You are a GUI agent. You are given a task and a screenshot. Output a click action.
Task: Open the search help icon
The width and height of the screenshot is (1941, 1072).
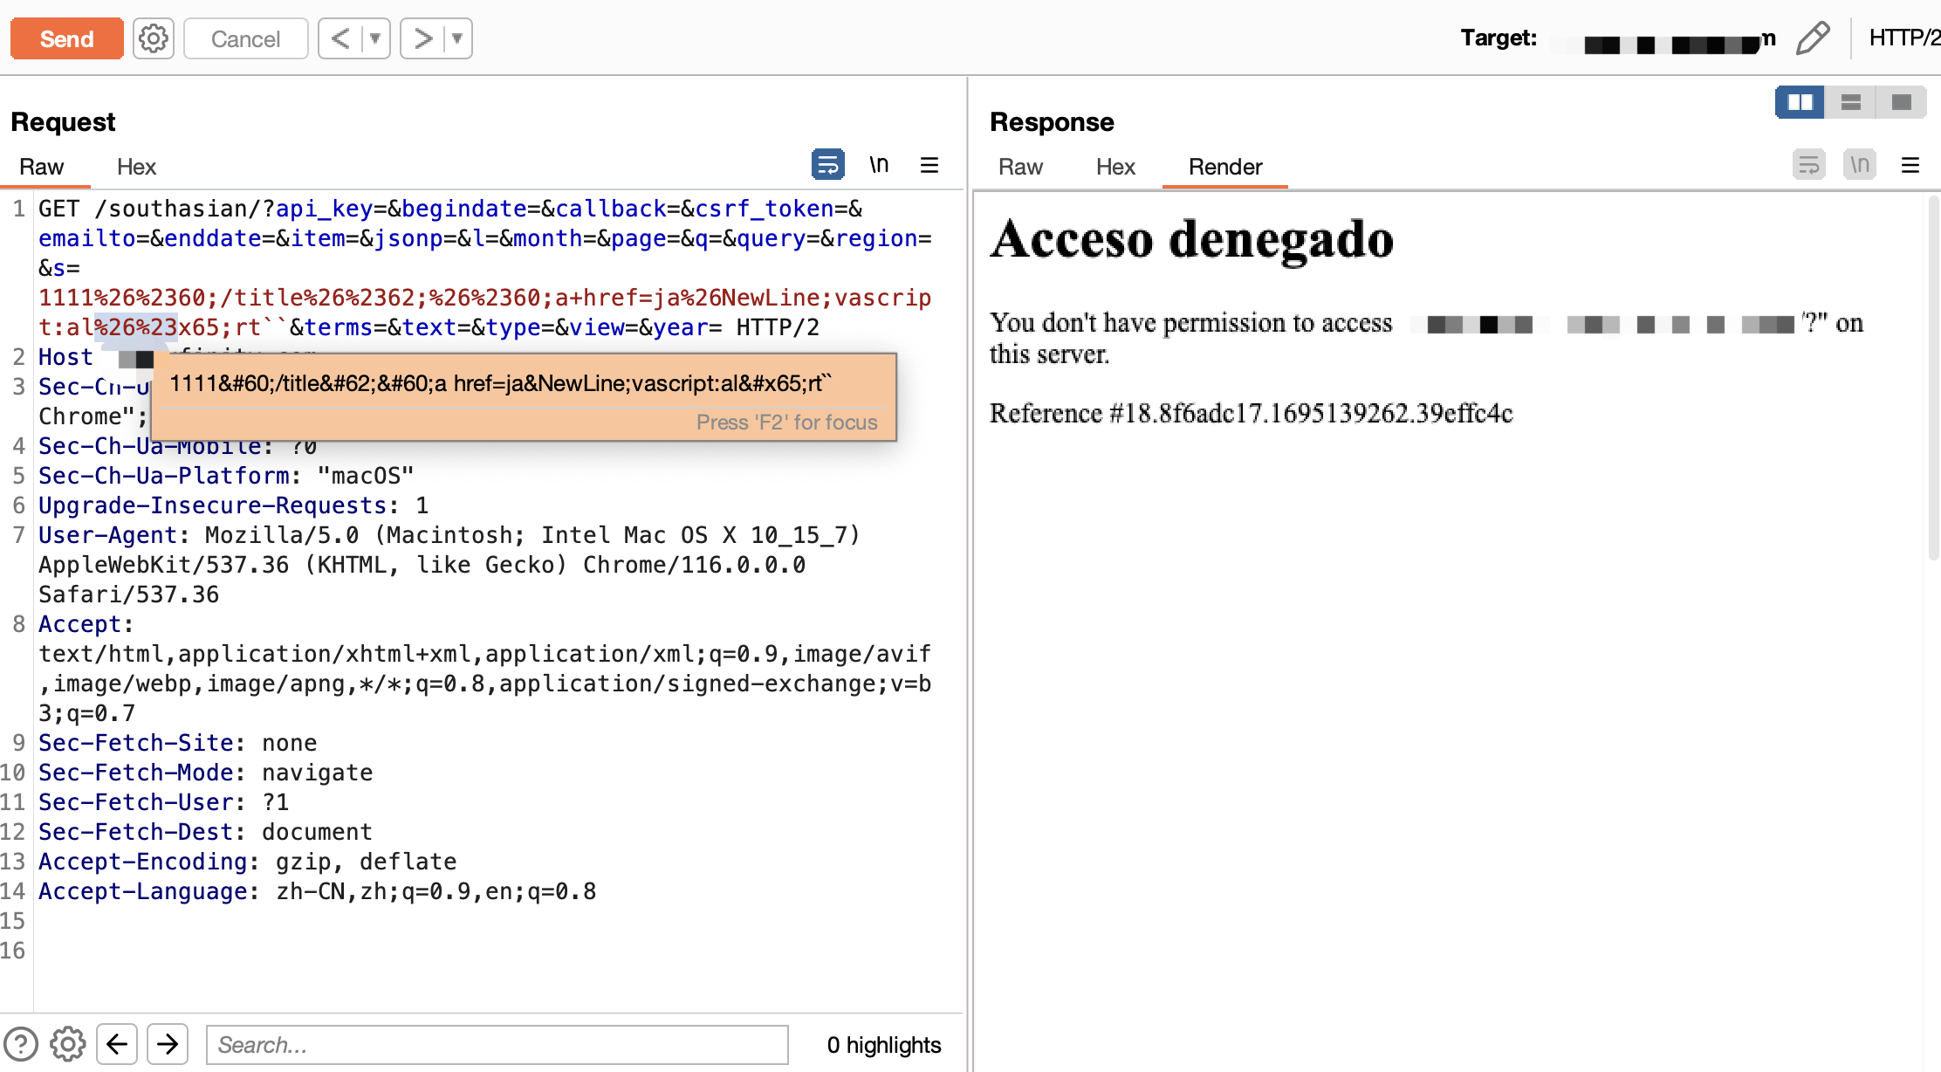click(x=21, y=1044)
